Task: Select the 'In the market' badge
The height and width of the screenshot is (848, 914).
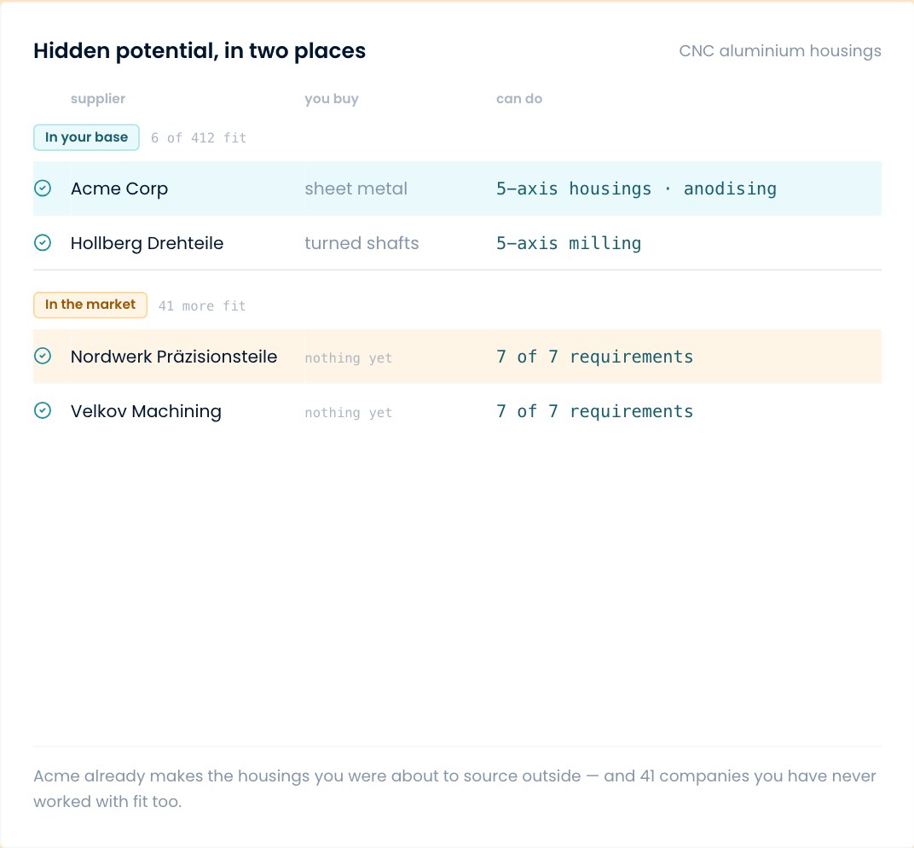Action: (x=90, y=305)
